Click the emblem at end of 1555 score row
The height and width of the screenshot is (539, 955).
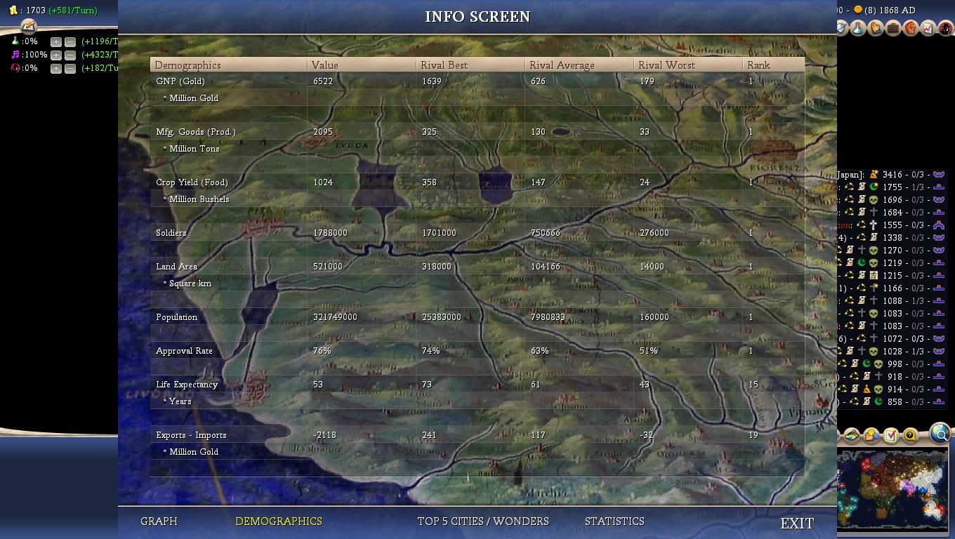[x=939, y=225]
